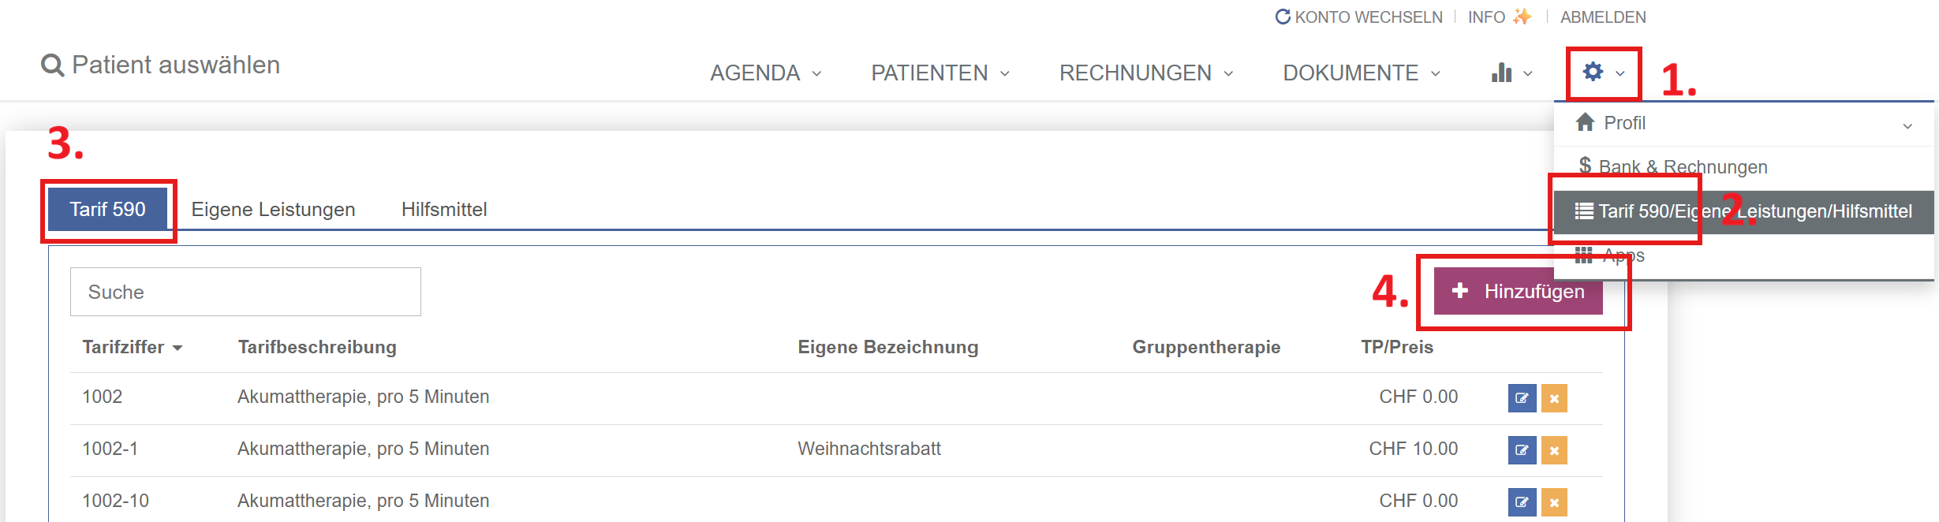Edit the 1002-1 Weihnachtsrabatt entry
Image resolution: width=1939 pixels, height=522 pixels.
(1522, 450)
